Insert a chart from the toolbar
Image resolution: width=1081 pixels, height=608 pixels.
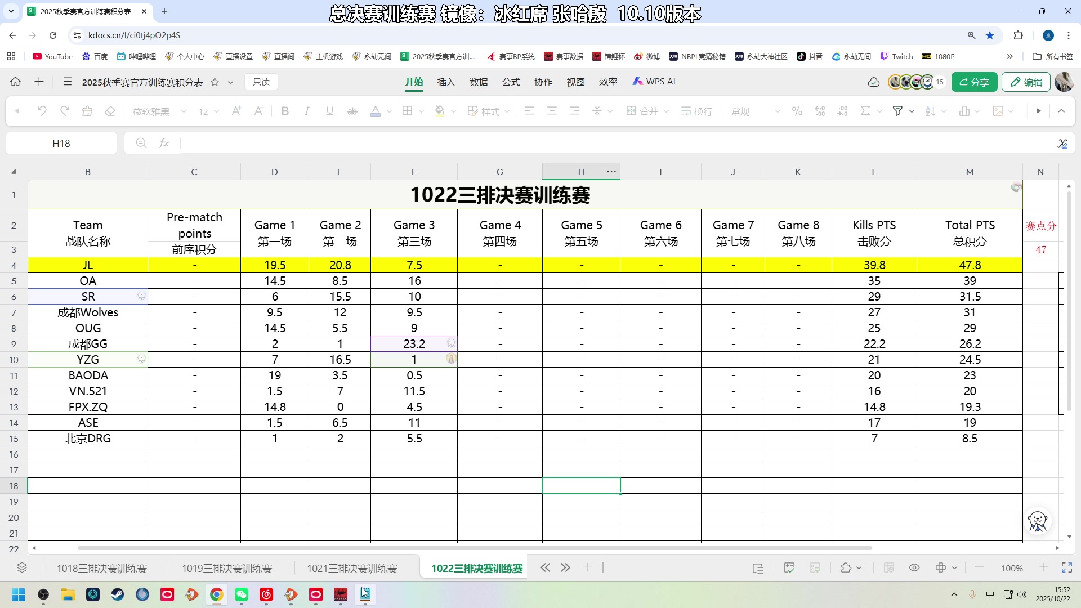click(x=965, y=111)
